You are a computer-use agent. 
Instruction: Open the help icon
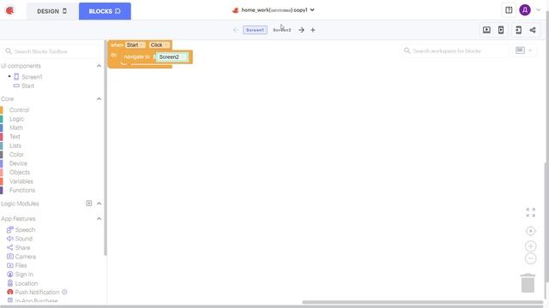pyautogui.click(x=509, y=10)
